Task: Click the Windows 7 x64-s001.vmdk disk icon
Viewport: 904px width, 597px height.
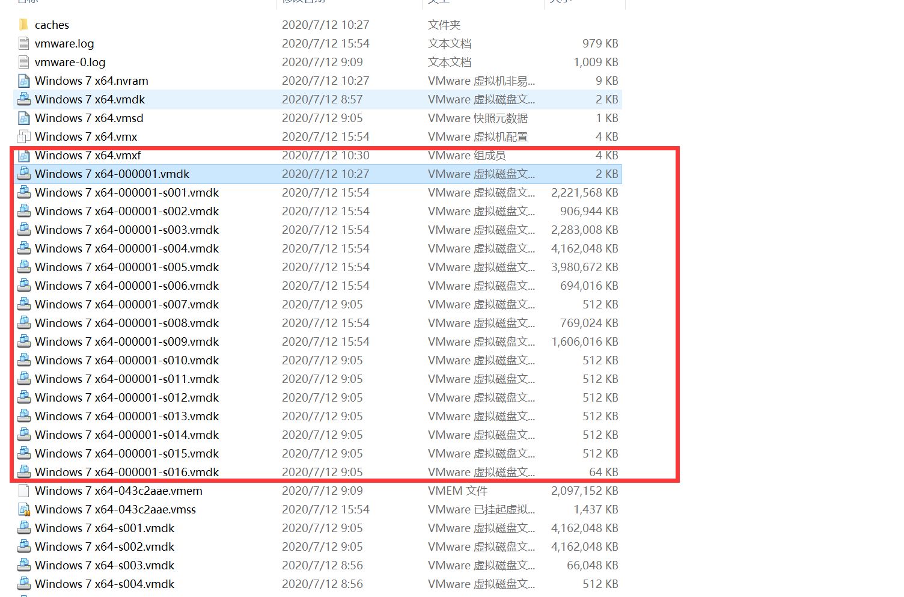Action: tap(23, 528)
